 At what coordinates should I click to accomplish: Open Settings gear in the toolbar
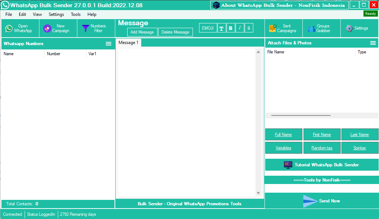point(349,29)
